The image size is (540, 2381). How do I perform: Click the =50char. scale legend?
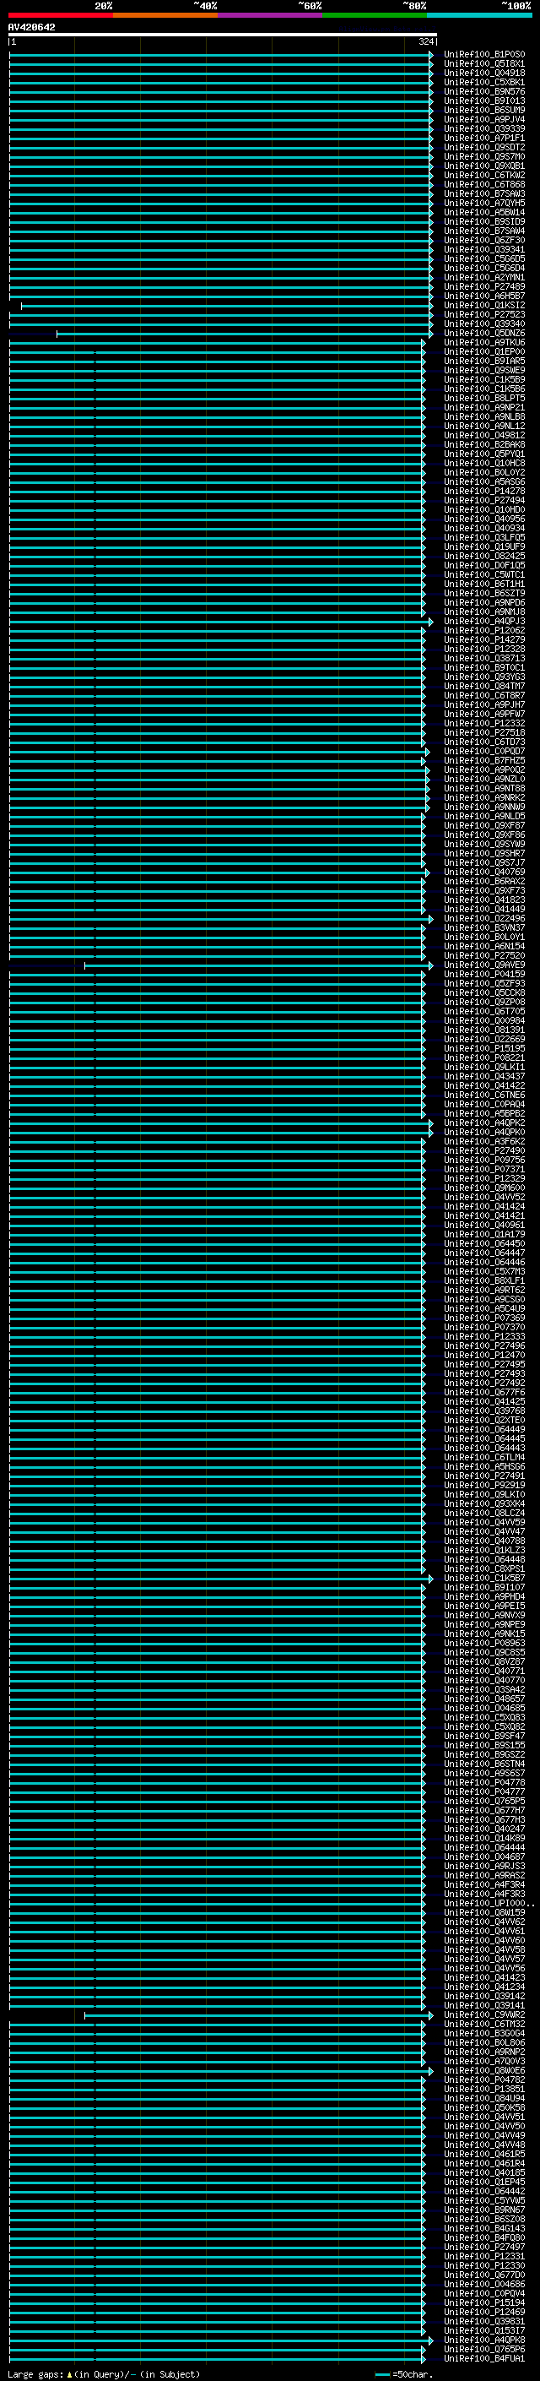point(404,2373)
